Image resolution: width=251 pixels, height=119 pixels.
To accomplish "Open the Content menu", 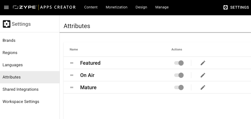I will coord(91,7).
